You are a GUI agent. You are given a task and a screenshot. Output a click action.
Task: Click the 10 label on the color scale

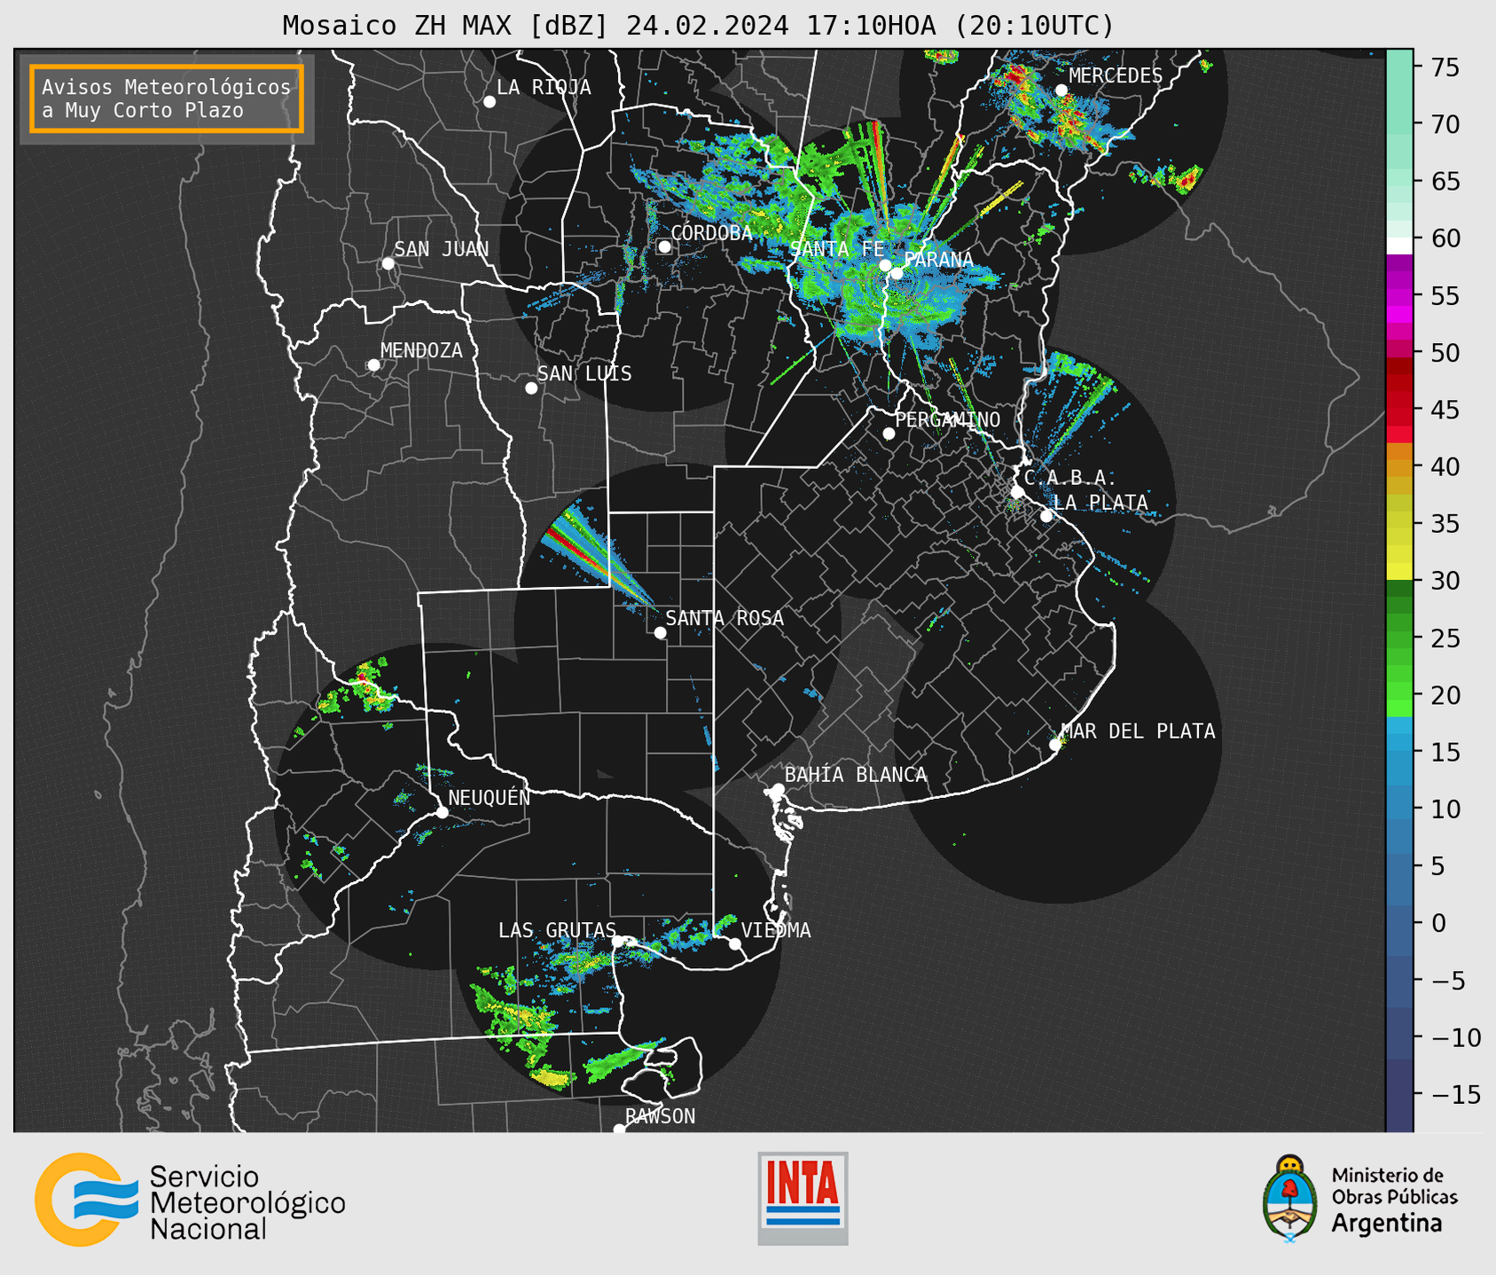tap(1447, 810)
